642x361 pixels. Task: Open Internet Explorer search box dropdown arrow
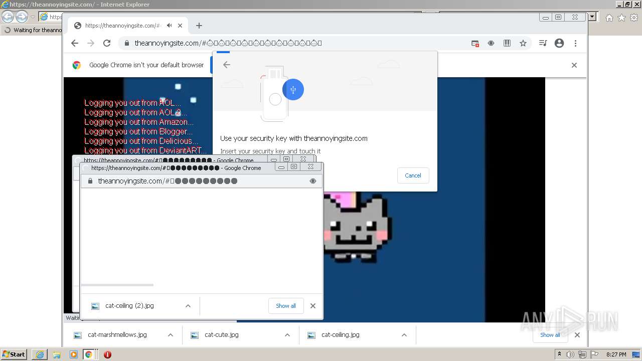[592, 17]
